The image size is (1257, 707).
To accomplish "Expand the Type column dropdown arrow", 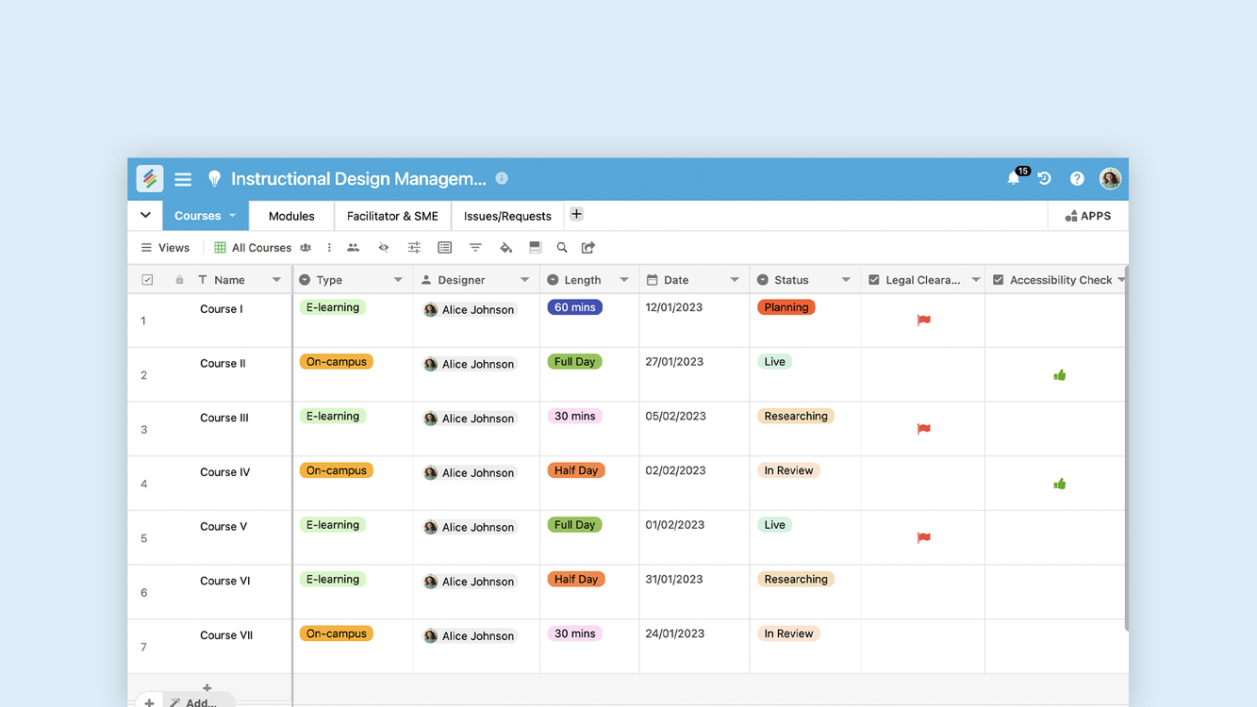I will point(398,280).
